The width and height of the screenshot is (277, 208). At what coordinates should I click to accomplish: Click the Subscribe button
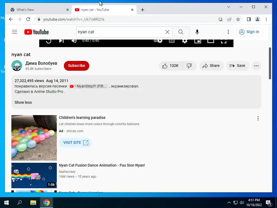click(77, 66)
